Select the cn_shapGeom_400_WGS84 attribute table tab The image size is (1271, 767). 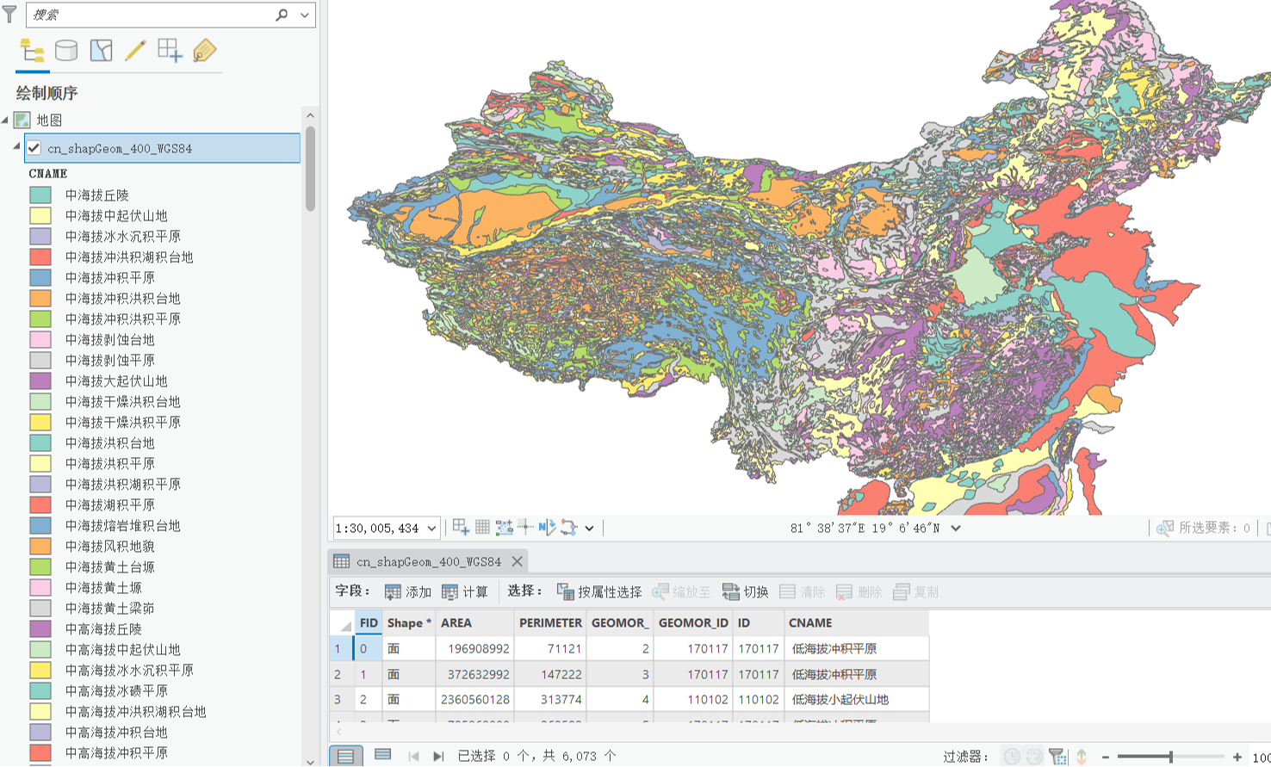coord(429,561)
